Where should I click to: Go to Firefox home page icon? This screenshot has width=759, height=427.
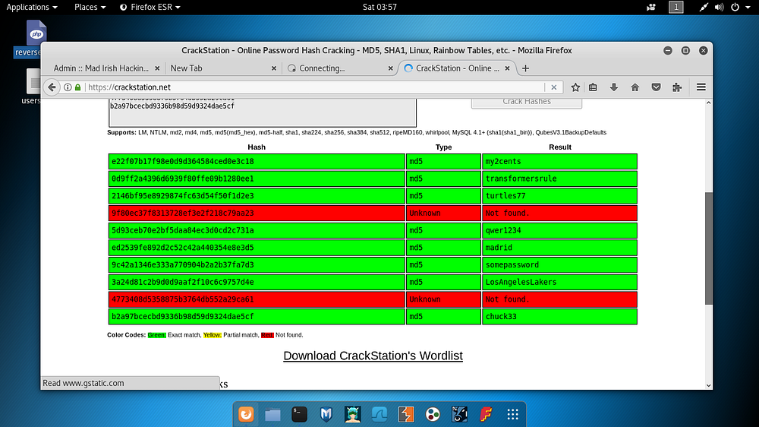[635, 87]
